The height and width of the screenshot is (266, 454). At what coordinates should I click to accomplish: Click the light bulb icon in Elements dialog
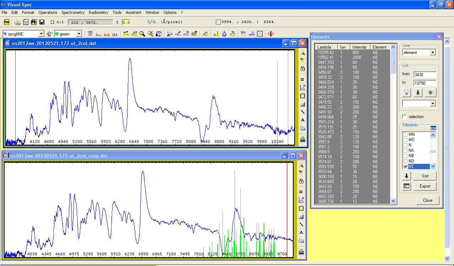coord(407,93)
